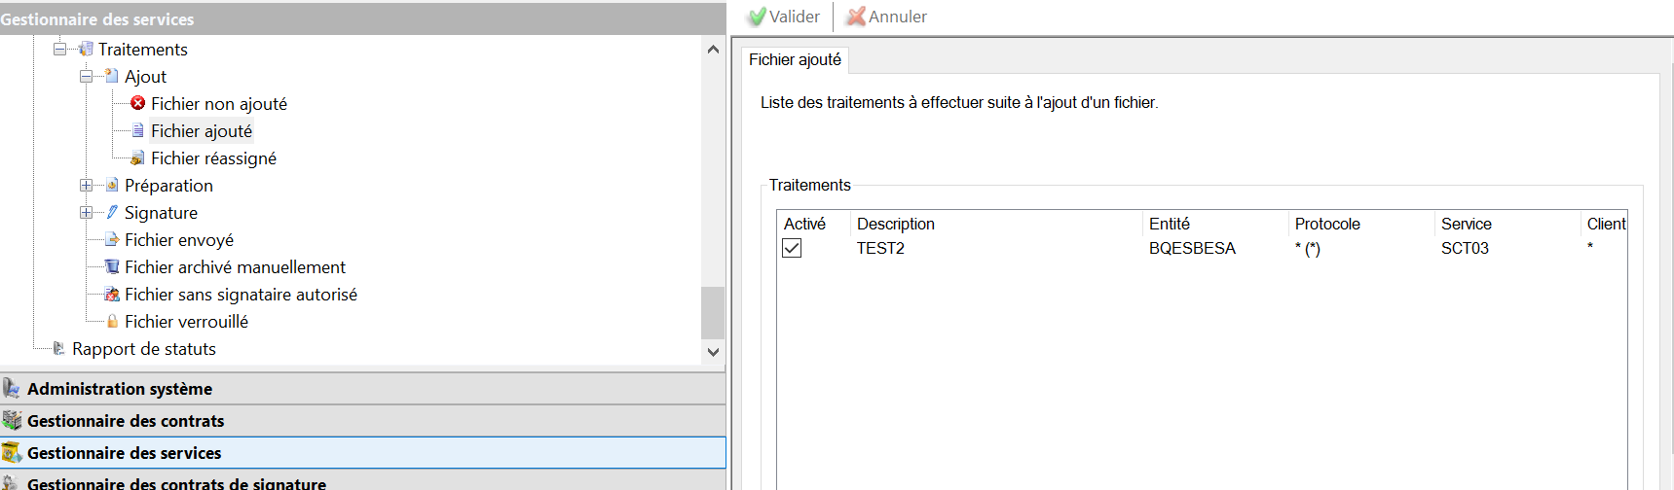Screen dimensions: 1674x490
Task: Click the red error icon beside Fichier non ajouté
Action: [x=138, y=103]
